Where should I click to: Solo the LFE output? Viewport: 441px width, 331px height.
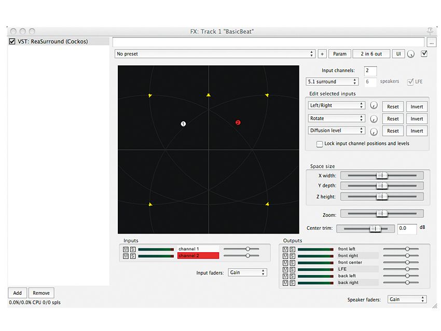(292, 269)
